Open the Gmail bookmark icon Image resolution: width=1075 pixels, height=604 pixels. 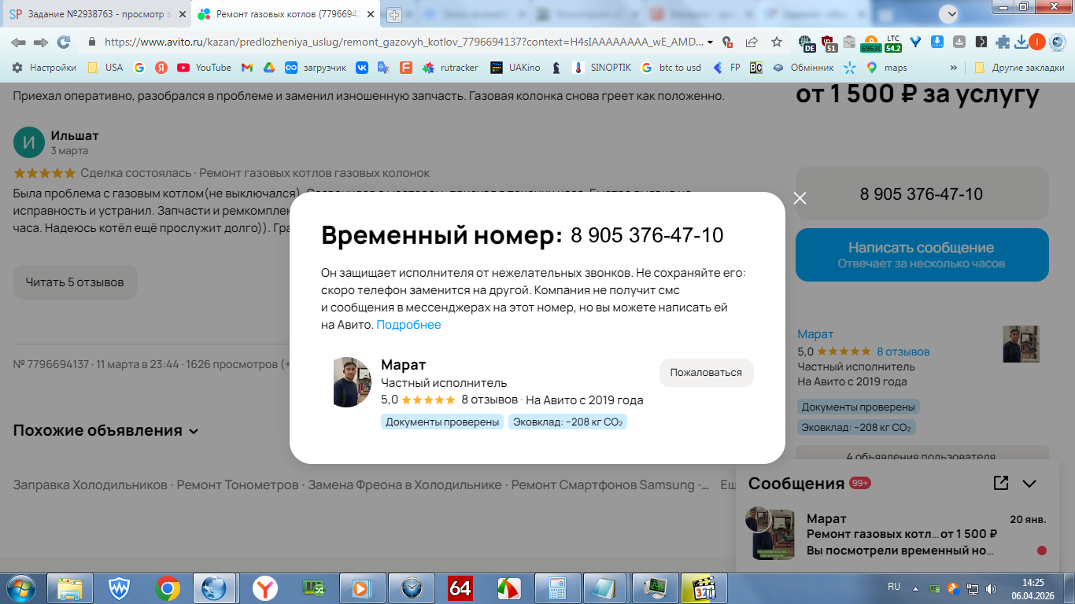246,68
